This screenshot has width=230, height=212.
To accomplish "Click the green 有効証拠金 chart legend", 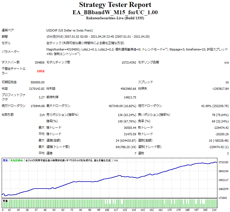I will tap(16, 160).
